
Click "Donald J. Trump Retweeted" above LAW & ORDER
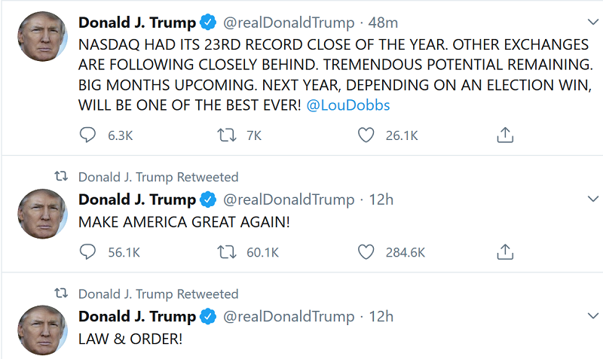[158, 294]
